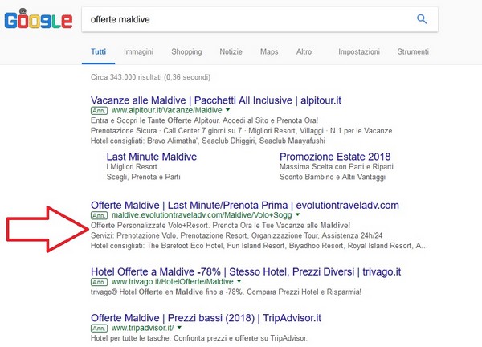Image resolution: width=482 pixels, height=347 pixels.
Task: Click the blue search magnifier icon
Action: 422,19
